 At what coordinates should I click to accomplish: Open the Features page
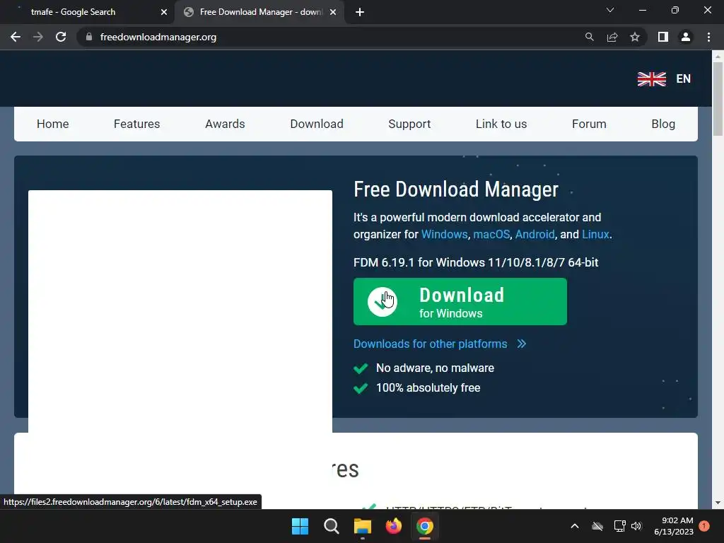[x=136, y=124]
